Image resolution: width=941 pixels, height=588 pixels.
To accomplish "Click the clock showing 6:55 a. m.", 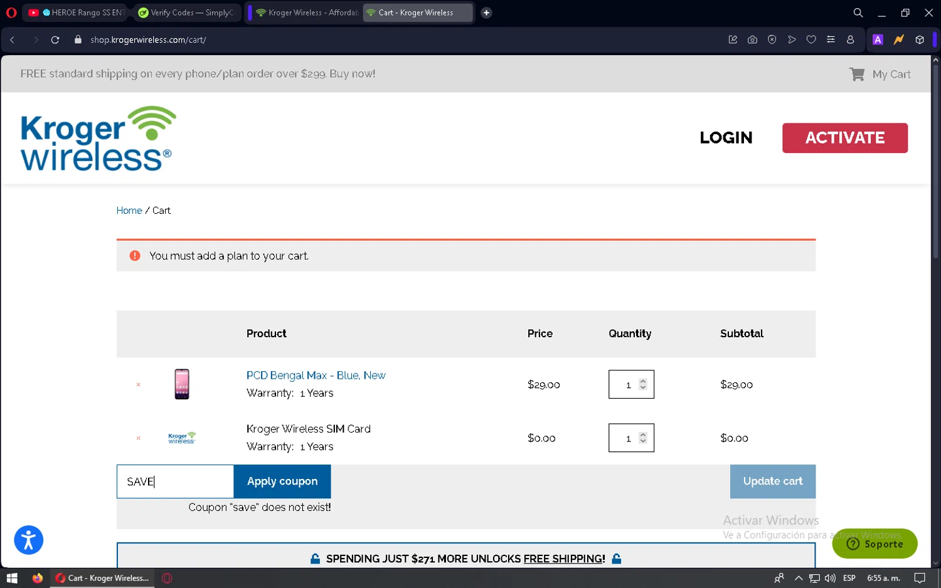I will pyautogui.click(x=883, y=578).
